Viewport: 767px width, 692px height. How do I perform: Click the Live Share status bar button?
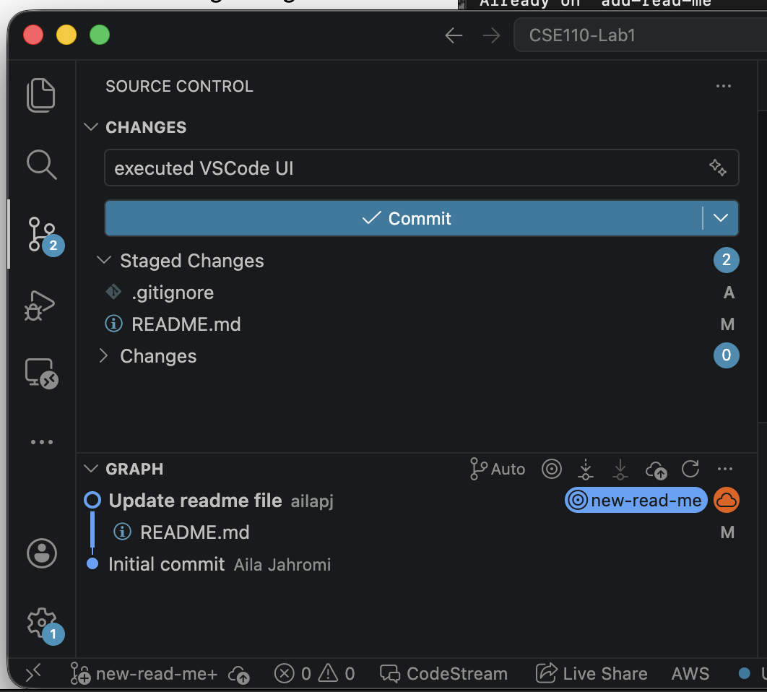point(591,674)
